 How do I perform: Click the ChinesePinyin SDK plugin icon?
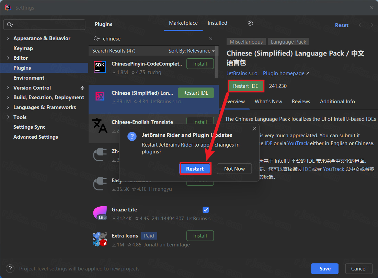[x=100, y=67]
